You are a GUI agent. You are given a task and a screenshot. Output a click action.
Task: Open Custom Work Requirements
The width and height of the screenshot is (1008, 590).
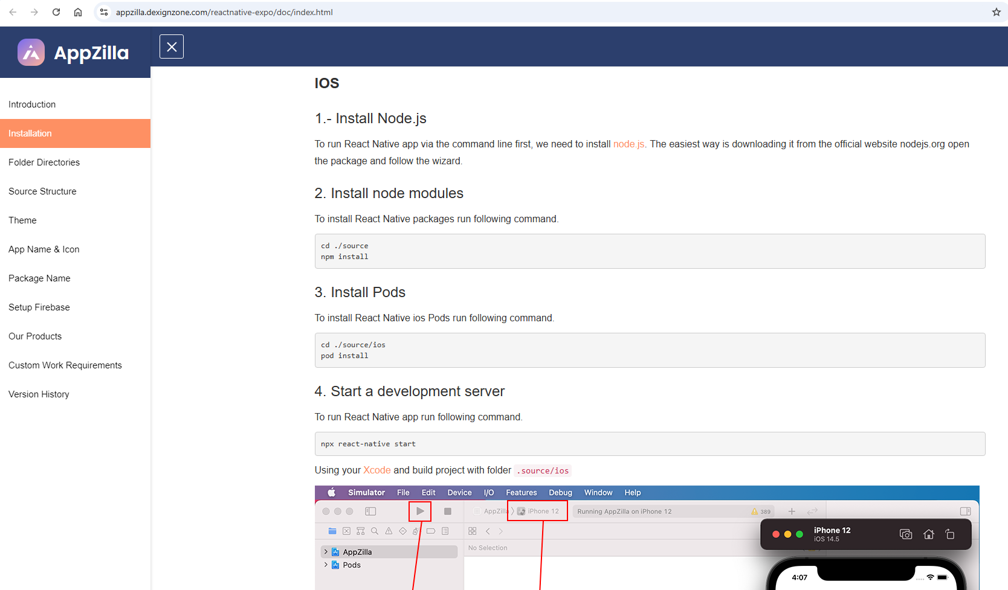point(75,365)
